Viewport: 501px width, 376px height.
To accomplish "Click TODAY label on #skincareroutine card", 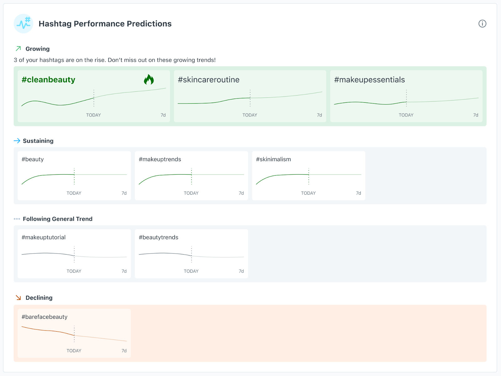I will [250, 115].
